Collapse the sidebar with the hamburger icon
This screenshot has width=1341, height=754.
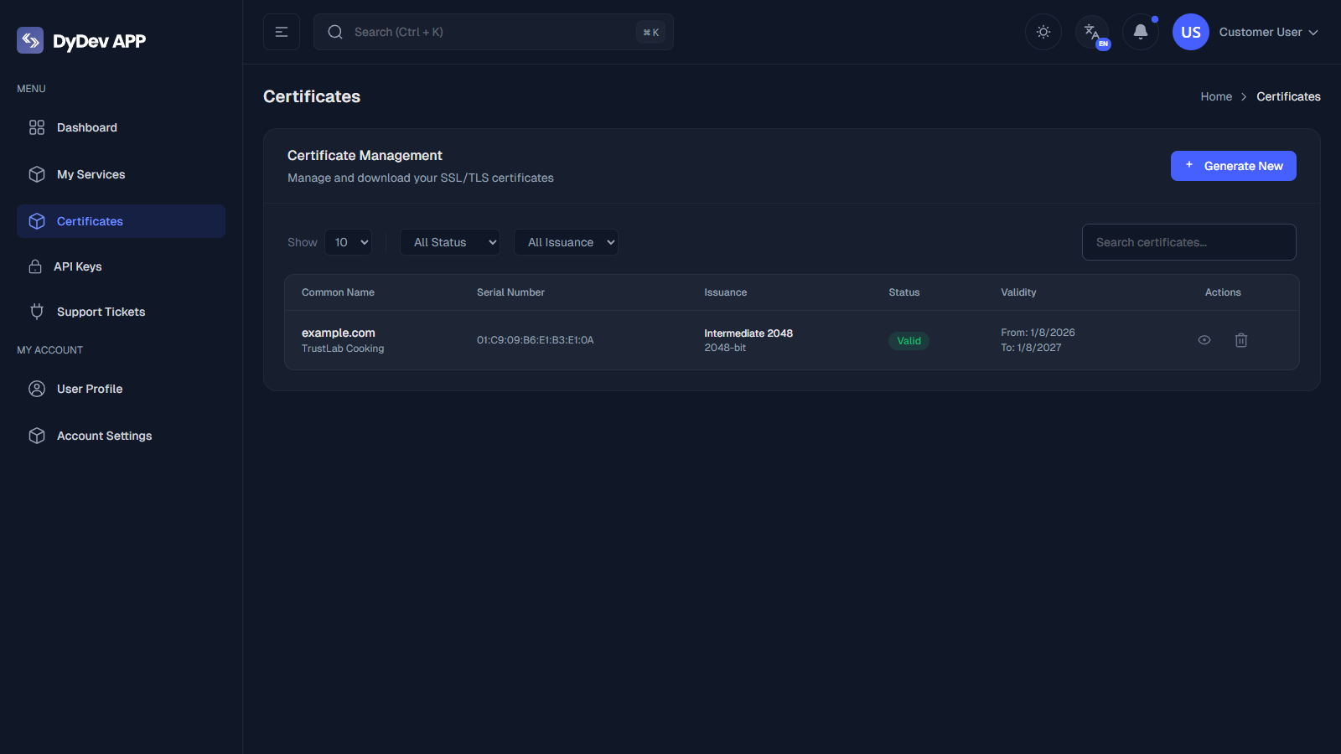tap(282, 32)
